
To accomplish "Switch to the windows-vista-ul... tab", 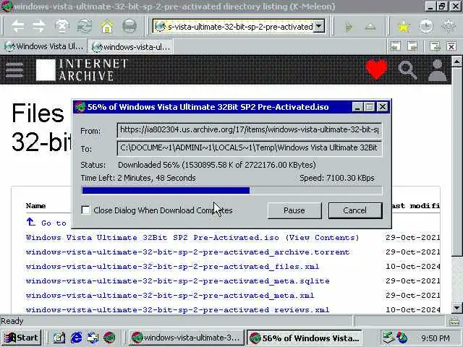I will pyautogui.click(x=130, y=46).
